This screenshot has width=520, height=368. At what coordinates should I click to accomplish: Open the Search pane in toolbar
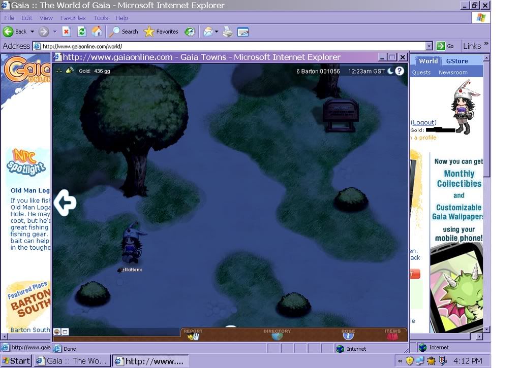click(x=124, y=32)
